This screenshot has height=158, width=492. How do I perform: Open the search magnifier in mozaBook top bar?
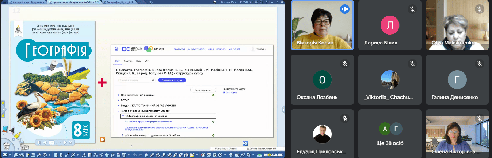(x=261, y=2)
